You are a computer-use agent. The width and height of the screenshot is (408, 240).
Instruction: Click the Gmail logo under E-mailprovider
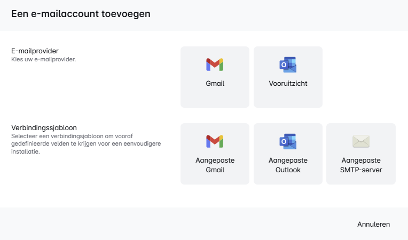coord(215,65)
